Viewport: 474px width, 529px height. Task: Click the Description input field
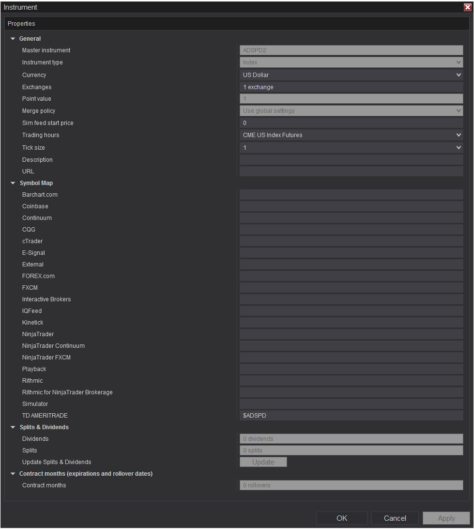[351, 160]
